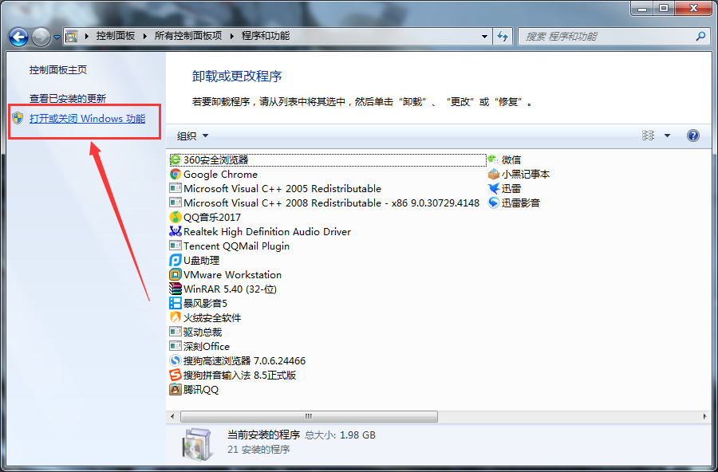The image size is (718, 472).
Task: Select the 搜狗拼音输入法 8.5正式版 entry
Action: (x=233, y=375)
